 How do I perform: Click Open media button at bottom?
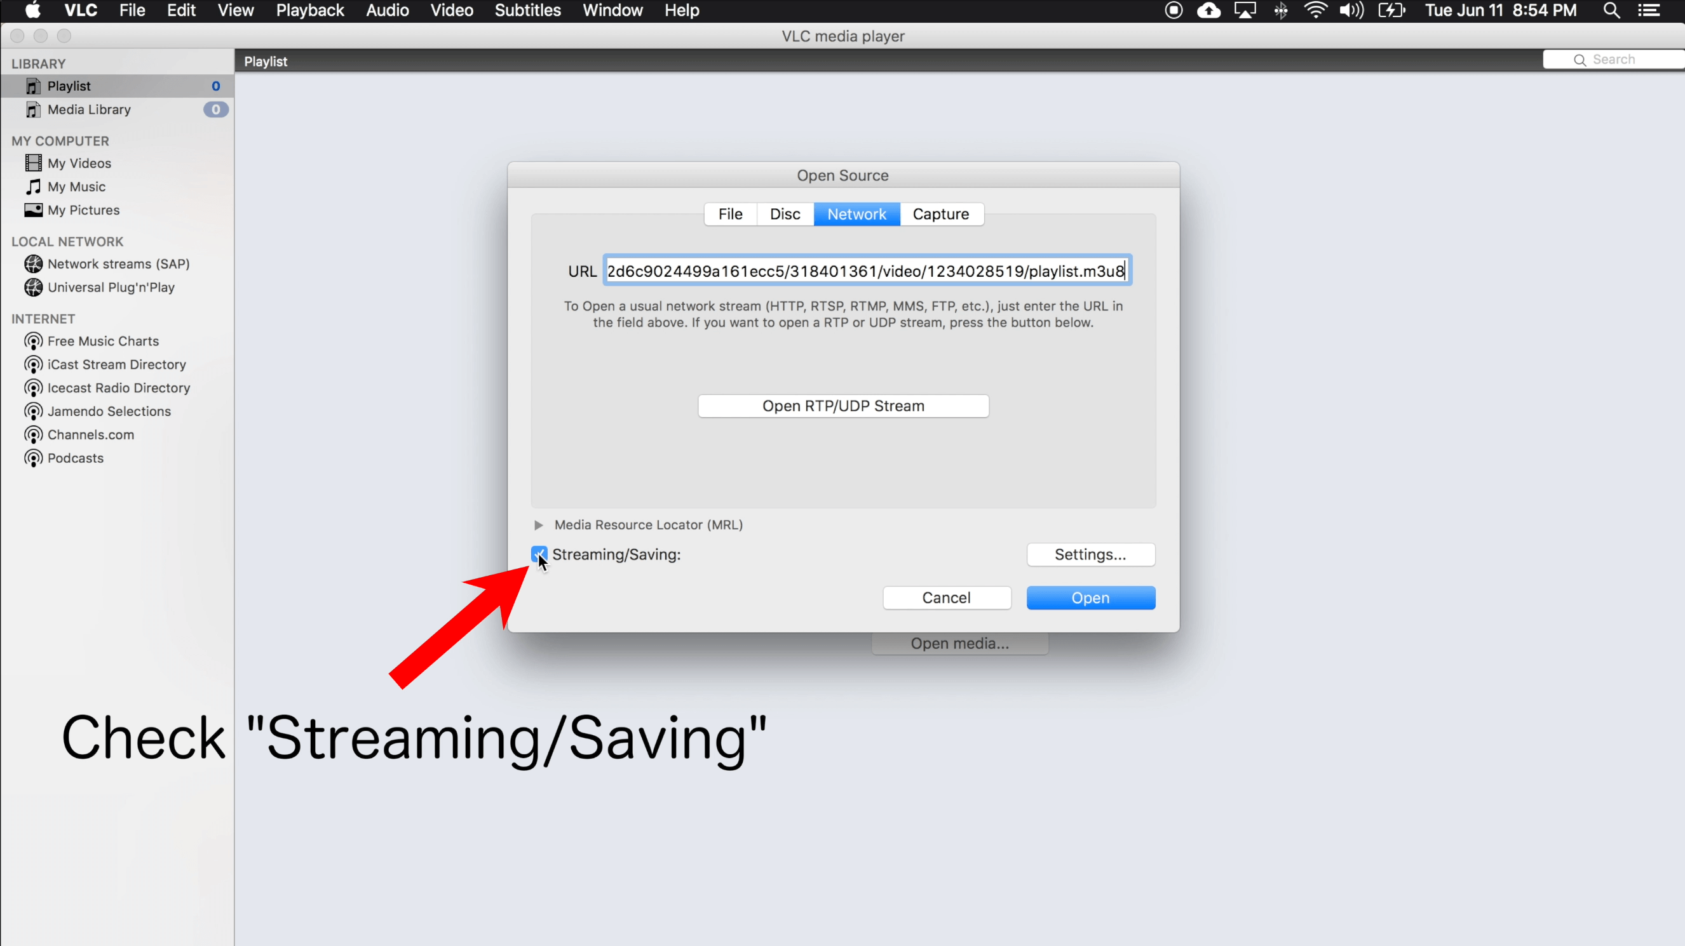point(959,643)
